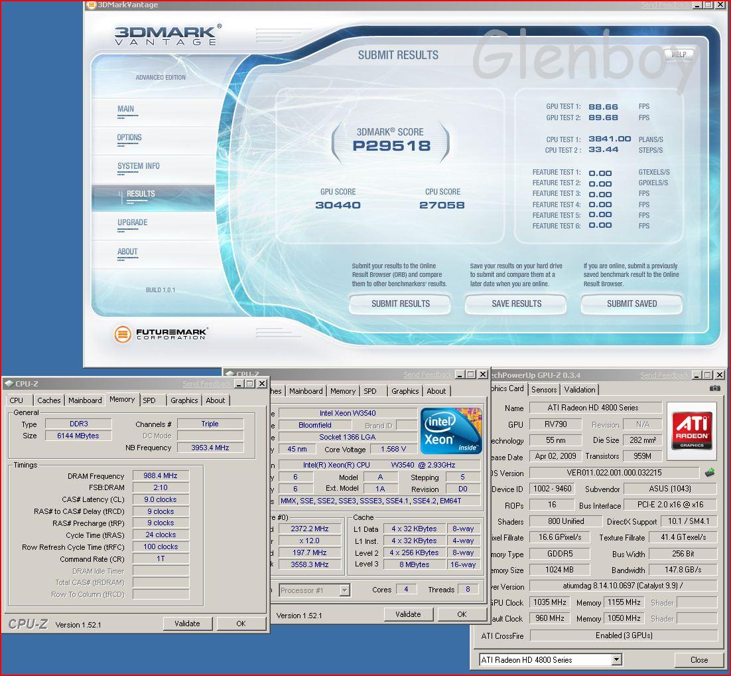Click the ATI Radeon graphics logo
Screen dimensions: 731x676
(692, 430)
